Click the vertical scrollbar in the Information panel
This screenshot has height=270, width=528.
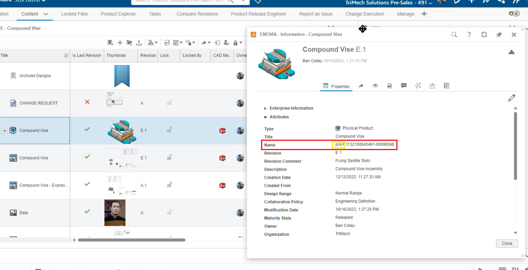(516, 145)
